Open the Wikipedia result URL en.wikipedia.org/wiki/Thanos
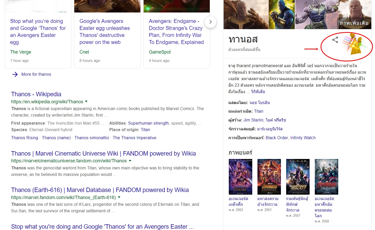 [47, 102]
